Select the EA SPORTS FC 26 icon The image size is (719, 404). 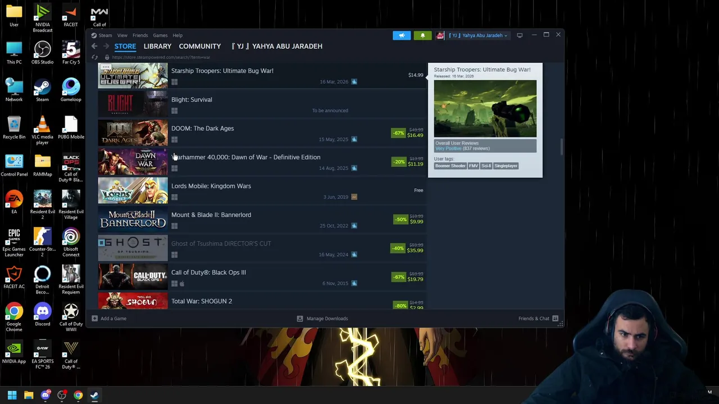click(x=42, y=355)
